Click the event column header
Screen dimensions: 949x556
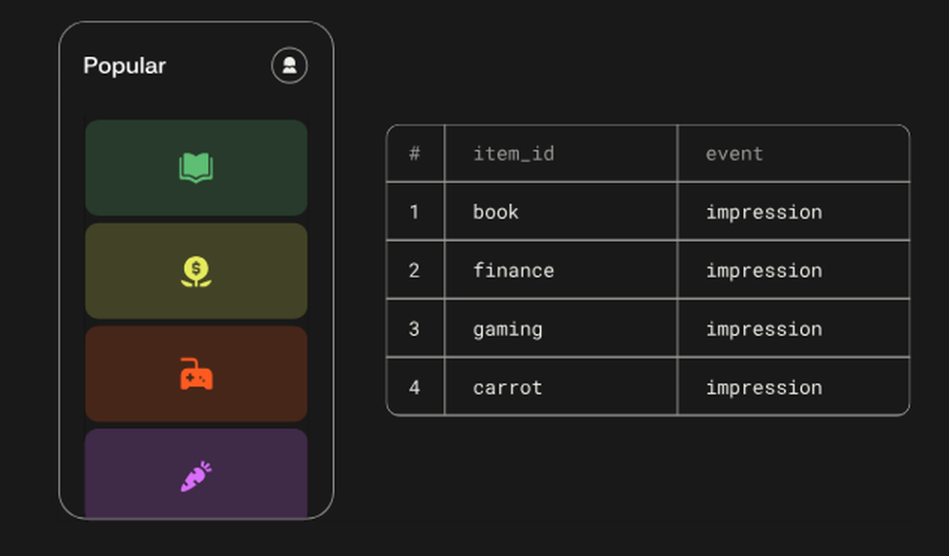click(x=735, y=154)
